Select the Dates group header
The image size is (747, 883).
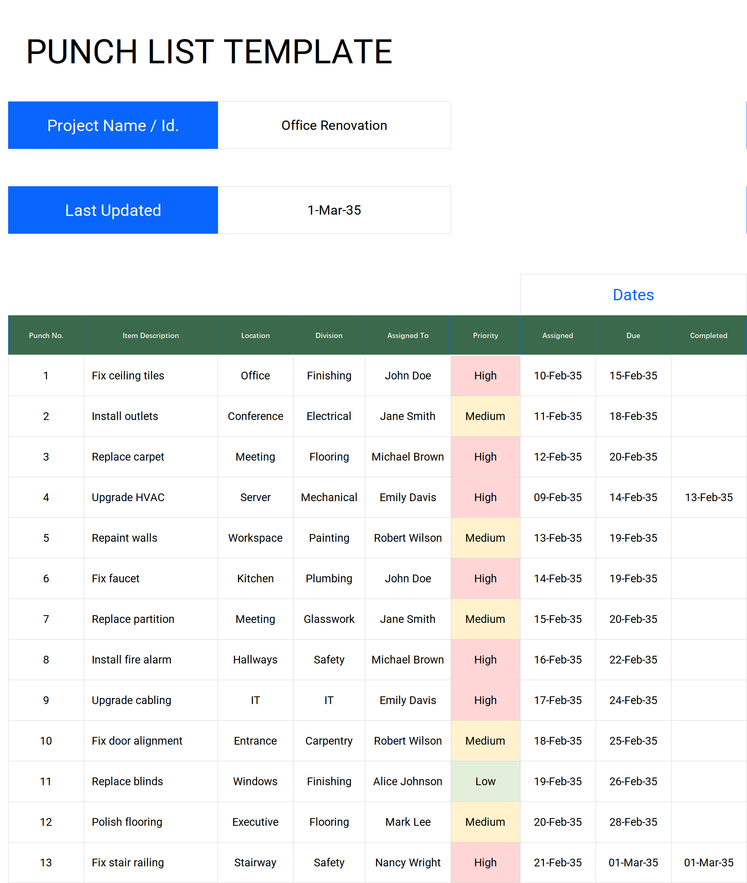pyautogui.click(x=633, y=295)
